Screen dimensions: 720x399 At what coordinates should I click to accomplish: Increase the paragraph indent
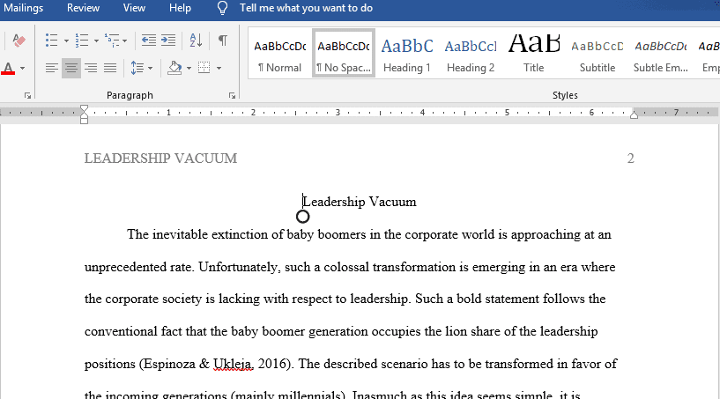(168, 41)
